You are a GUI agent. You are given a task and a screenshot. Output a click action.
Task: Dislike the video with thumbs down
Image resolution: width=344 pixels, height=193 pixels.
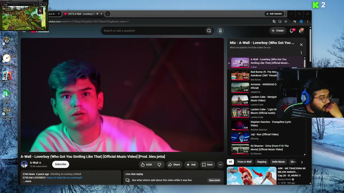pyautogui.click(x=159, y=165)
